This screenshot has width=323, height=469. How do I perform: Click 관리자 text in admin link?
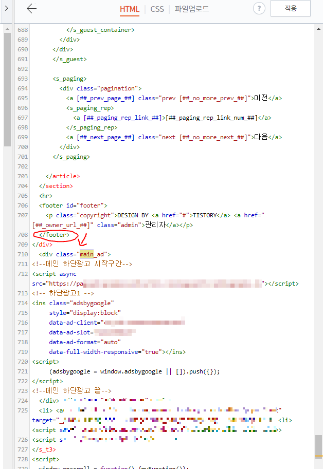(155, 225)
